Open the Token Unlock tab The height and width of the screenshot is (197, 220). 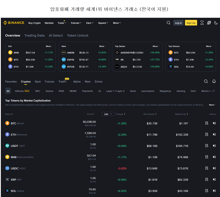pyautogui.click(x=78, y=36)
